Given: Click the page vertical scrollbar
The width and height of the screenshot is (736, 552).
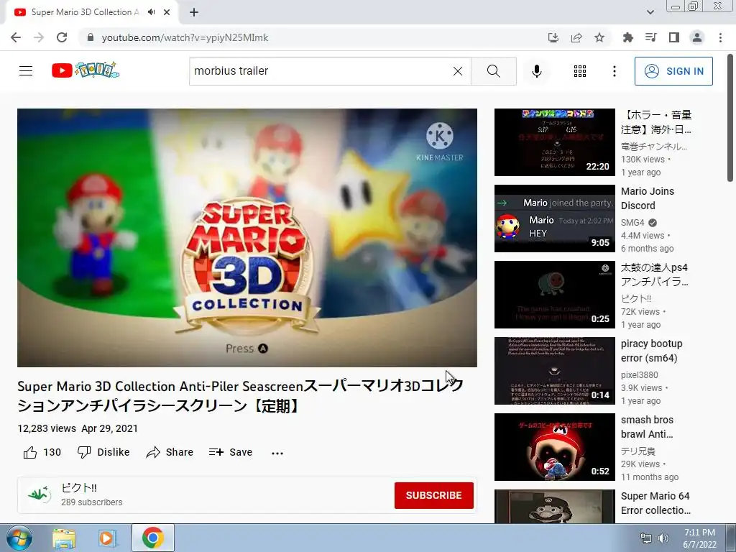Looking at the screenshot, I should point(730,117).
